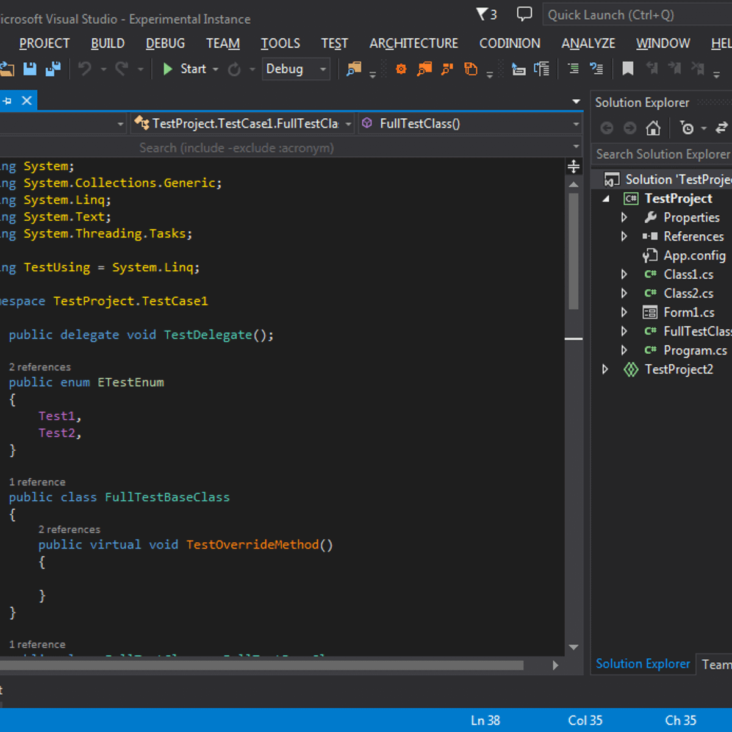The image size is (732, 732).
Task: Open the PROJECT menu
Action: click(45, 43)
